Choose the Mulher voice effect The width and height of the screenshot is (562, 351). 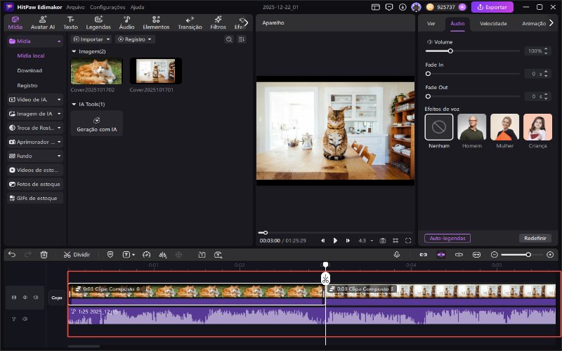pyautogui.click(x=504, y=127)
